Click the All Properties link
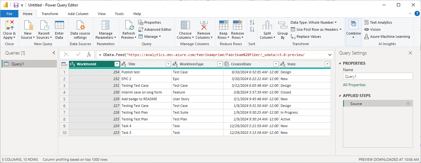 point(354,85)
